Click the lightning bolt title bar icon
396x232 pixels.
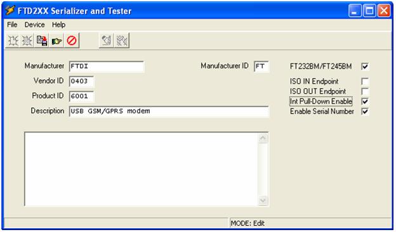[10, 11]
